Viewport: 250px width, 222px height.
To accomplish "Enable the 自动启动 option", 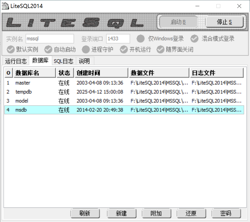I will point(48,49).
